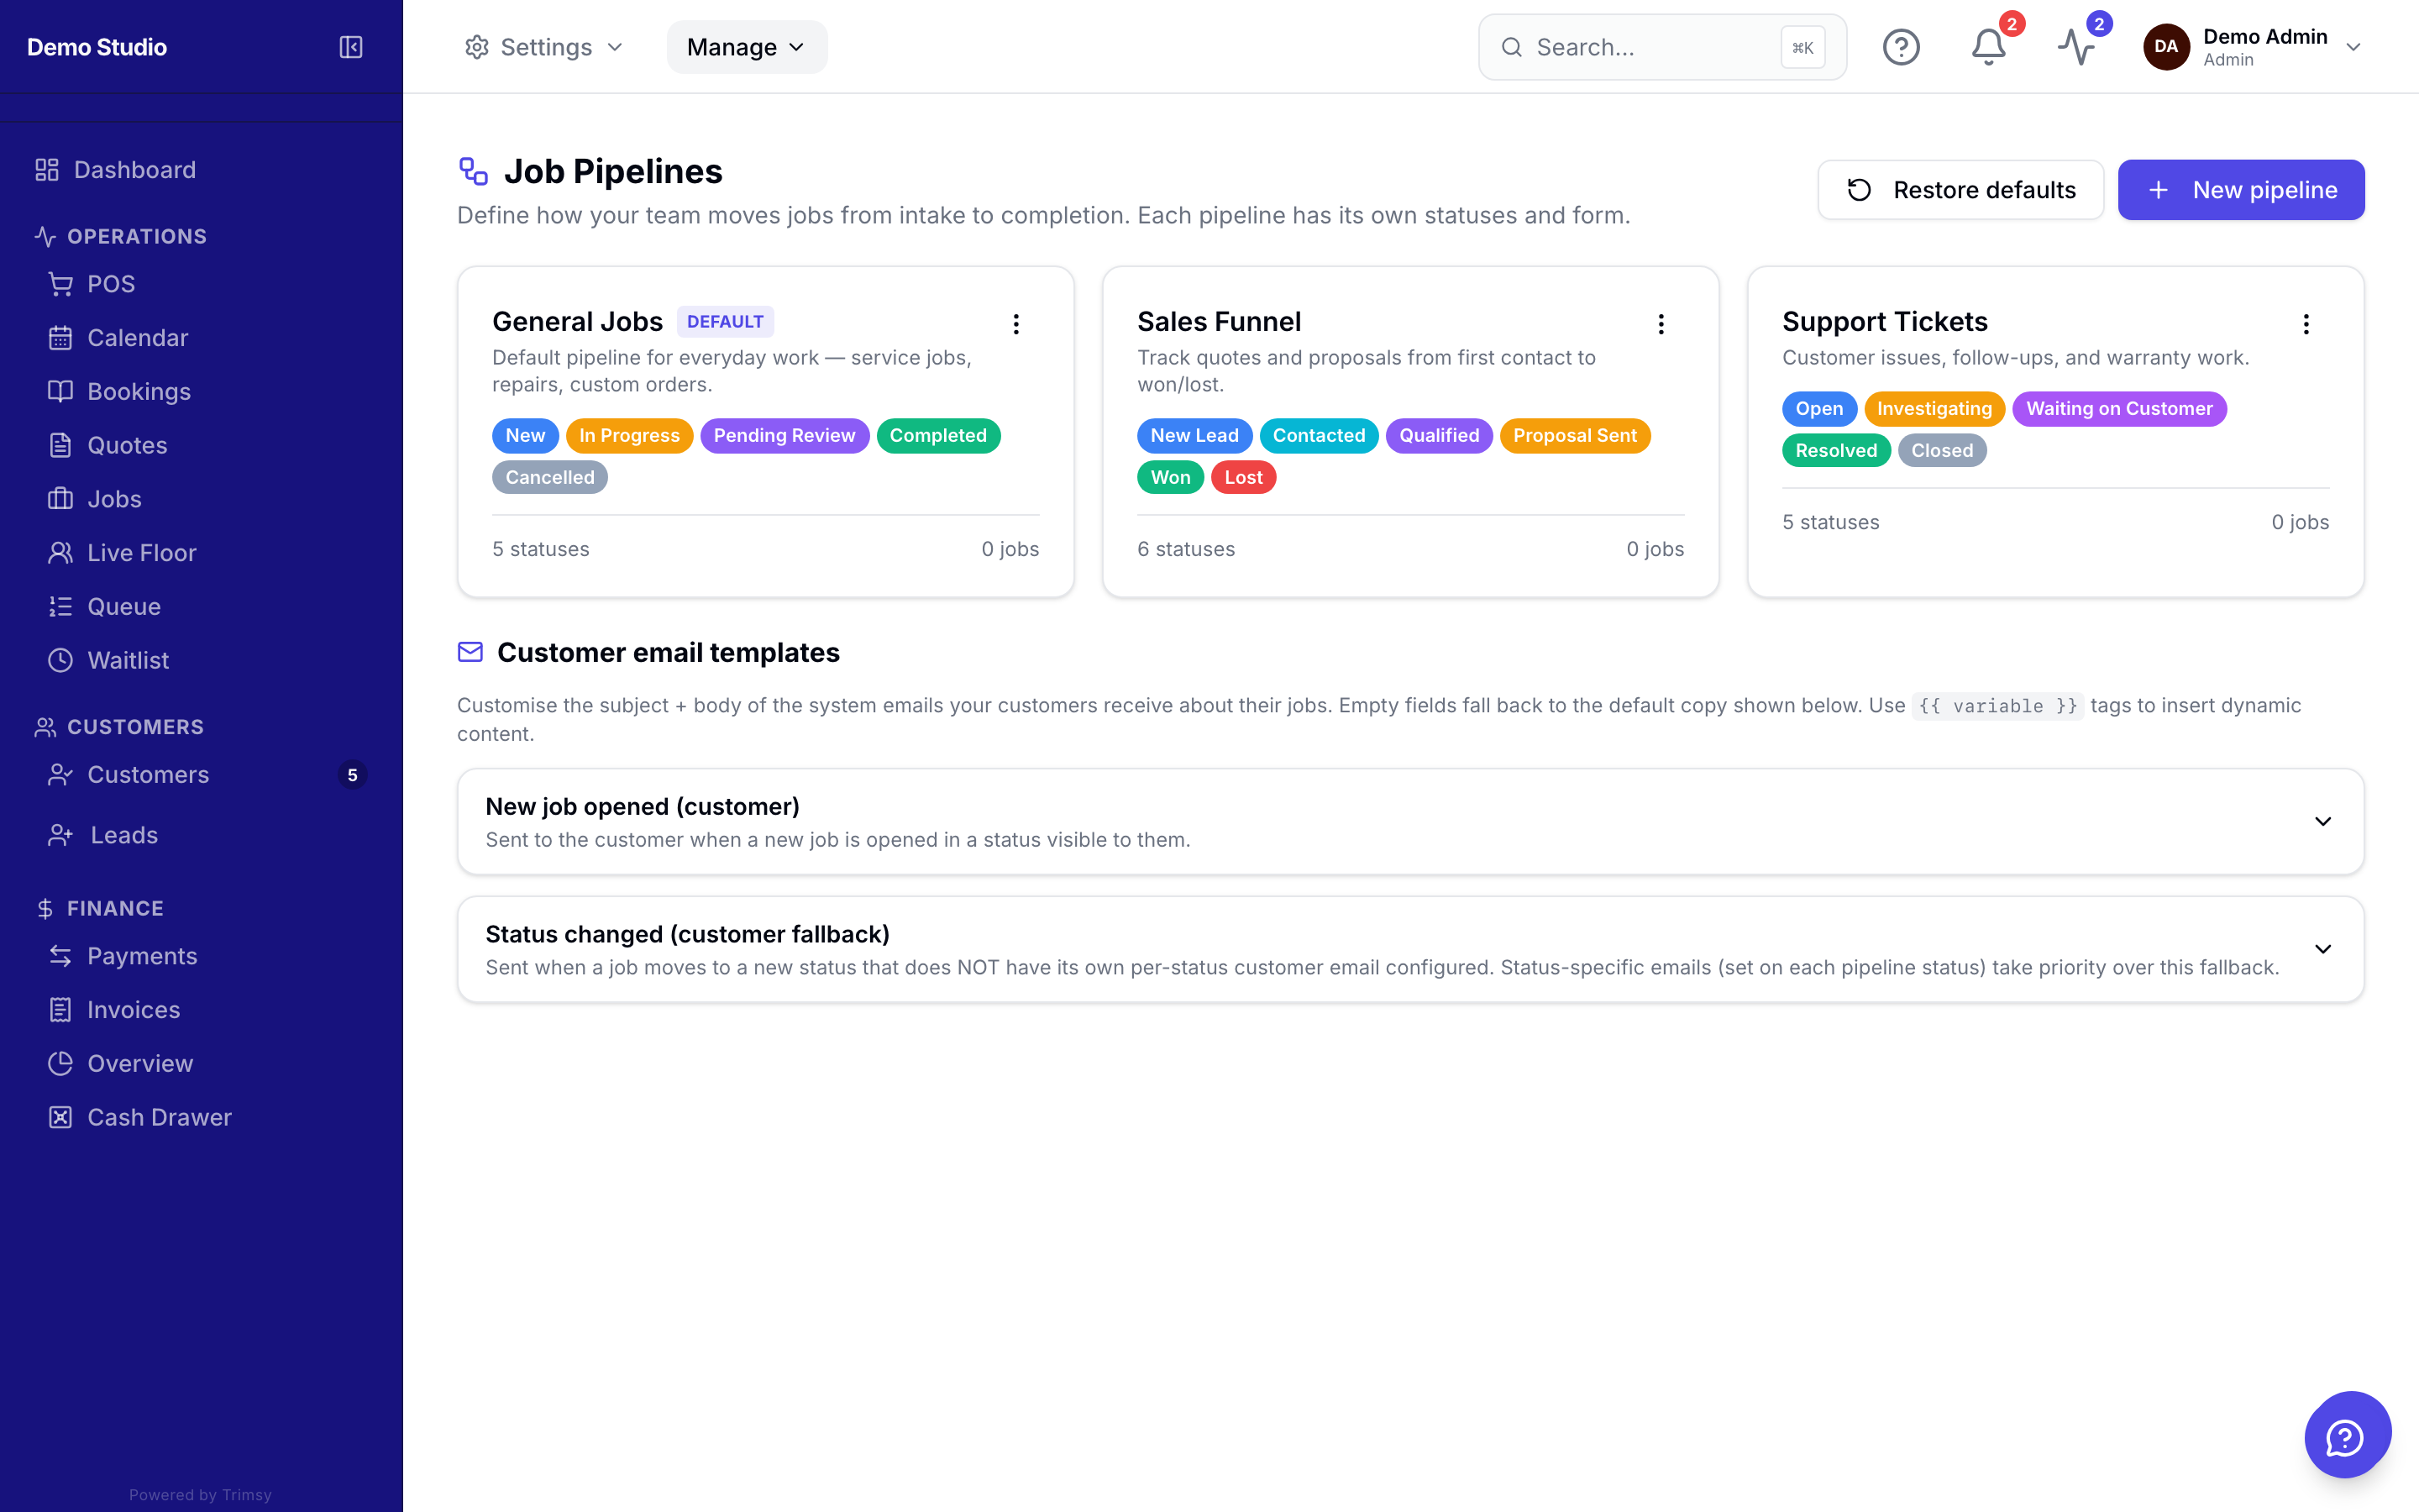Screen dimensions: 2419x1512
Task: Click the purple Waiting on Customer pill
Action: point(2118,409)
